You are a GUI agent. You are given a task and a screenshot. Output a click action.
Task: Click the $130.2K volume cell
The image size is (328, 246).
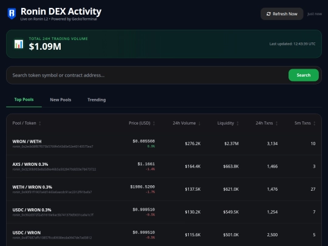tap(193, 212)
